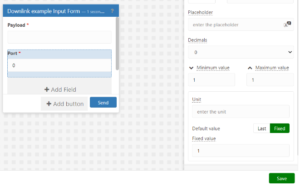
Task: Click the form widget vertical scrollbar
Action: (x=117, y=44)
